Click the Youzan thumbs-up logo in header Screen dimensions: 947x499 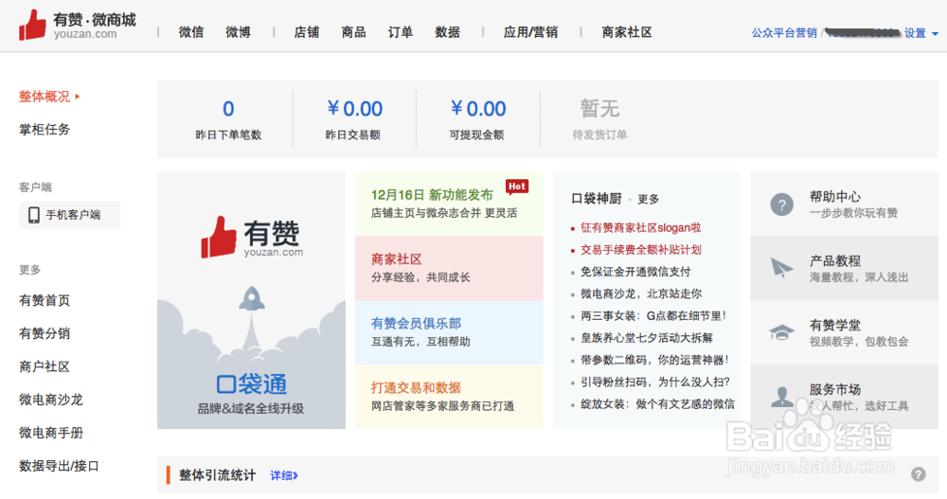(32, 26)
